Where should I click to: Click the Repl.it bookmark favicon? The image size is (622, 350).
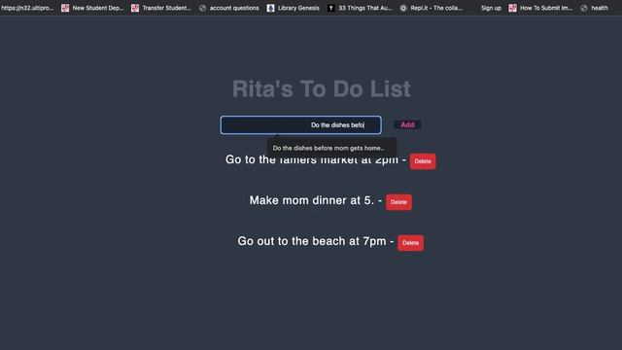(403, 8)
